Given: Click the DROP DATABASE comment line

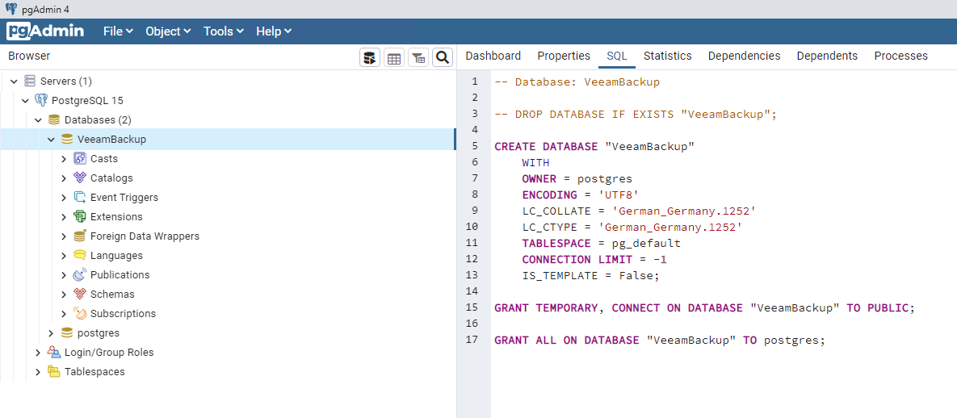Looking at the screenshot, I should tap(636, 114).
